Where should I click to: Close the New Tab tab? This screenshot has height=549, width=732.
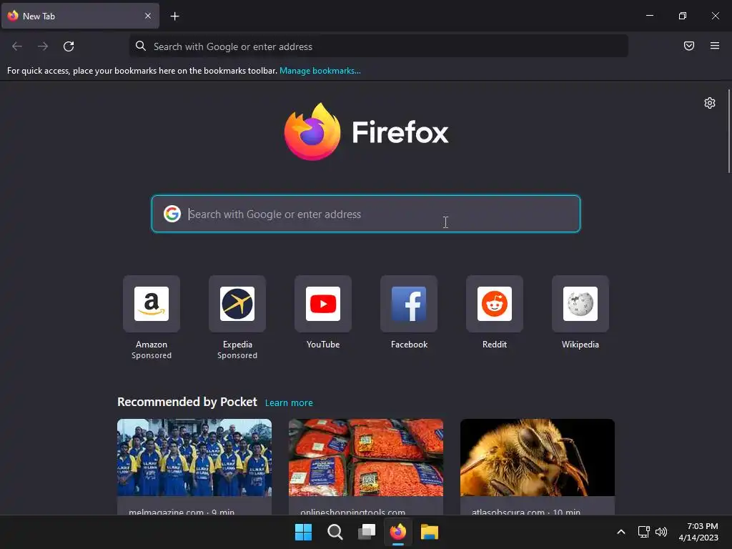[x=148, y=16]
